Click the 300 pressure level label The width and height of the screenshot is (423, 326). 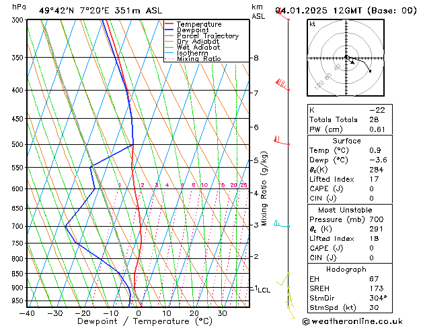(x=19, y=20)
